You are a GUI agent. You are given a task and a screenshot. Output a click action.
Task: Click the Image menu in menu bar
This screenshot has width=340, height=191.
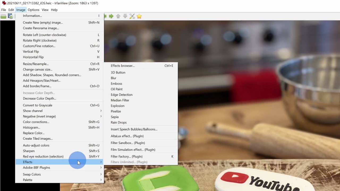(x=21, y=10)
